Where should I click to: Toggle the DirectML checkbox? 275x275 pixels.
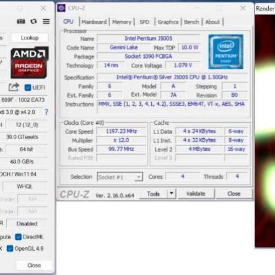point(18,237)
